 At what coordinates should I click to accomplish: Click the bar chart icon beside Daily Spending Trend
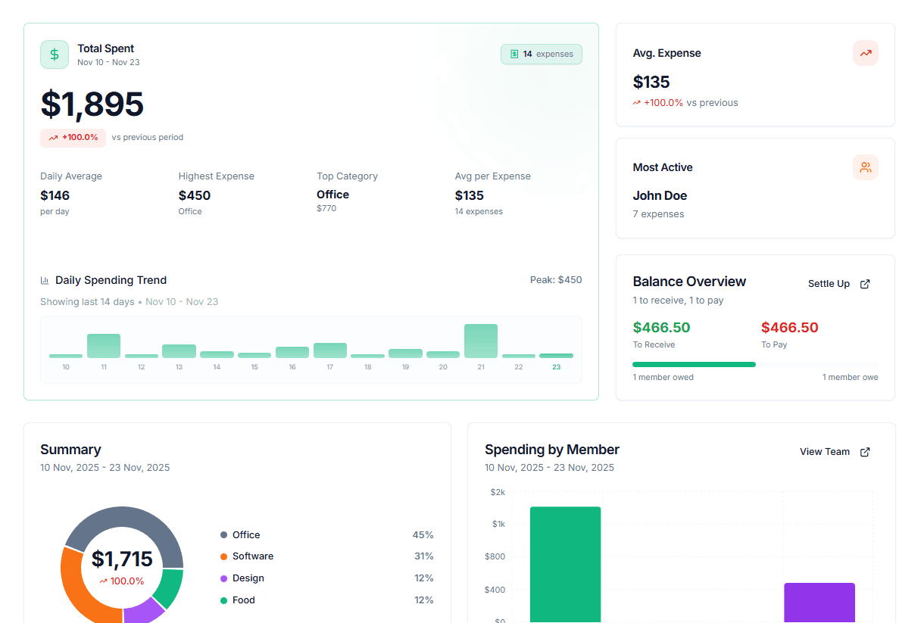(x=45, y=279)
